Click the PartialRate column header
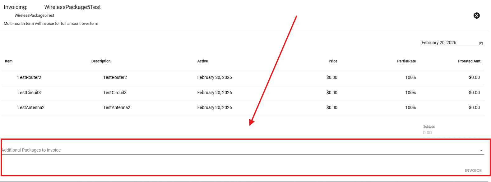 (406, 61)
